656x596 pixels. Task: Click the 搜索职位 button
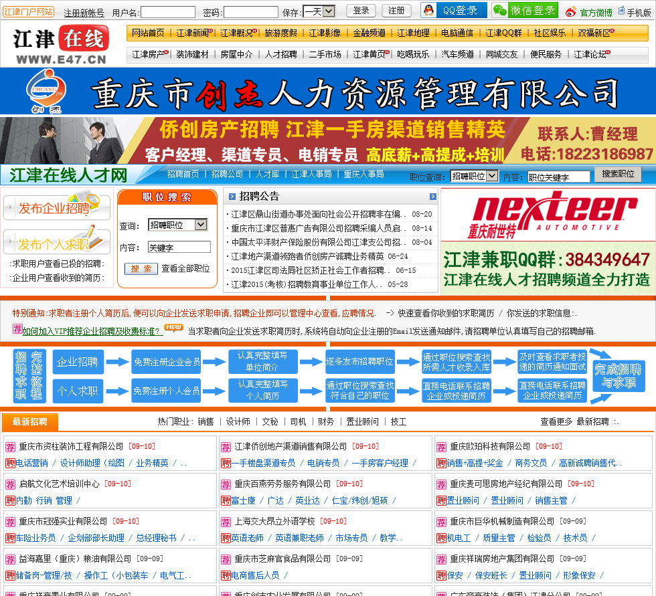click(618, 174)
